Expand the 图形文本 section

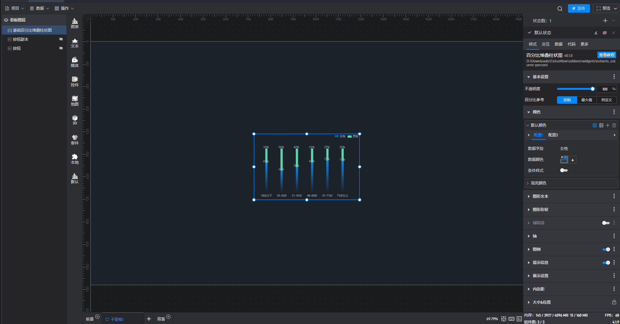(540, 196)
